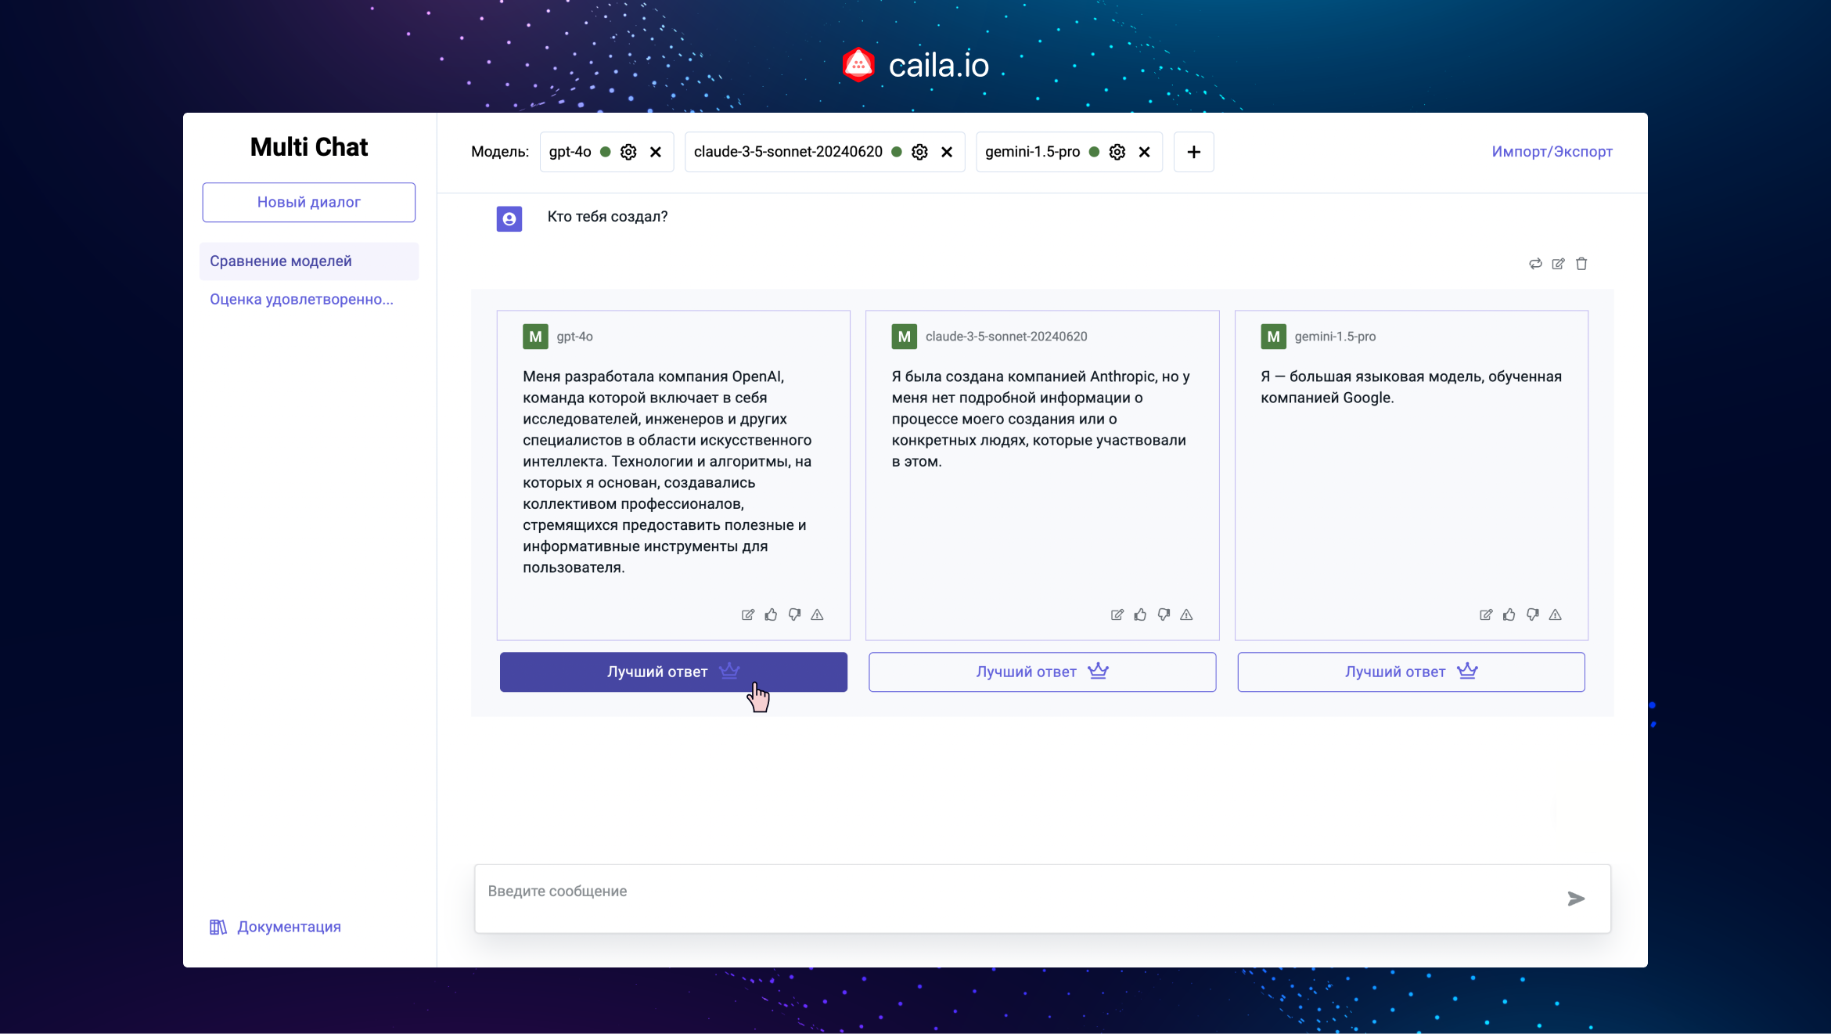Viewport: 1831px width, 1034px height.
Task: Mark gpt-4o answer as Лучший ответ
Action: click(x=674, y=672)
